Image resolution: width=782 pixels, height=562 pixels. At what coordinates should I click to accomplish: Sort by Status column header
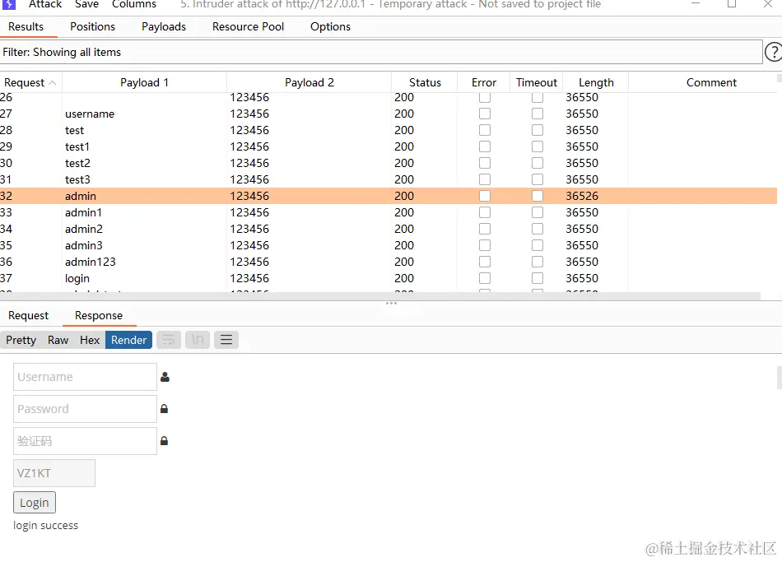(x=425, y=83)
